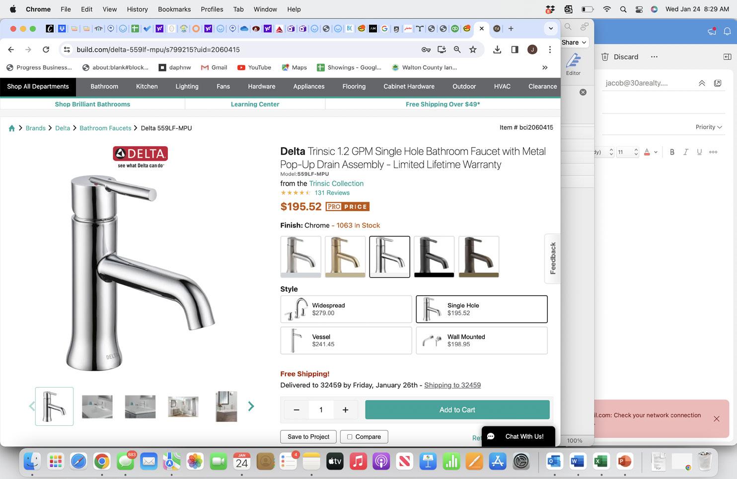Adjust the font size 11 stepper
Image resolution: width=737 pixels, height=479 pixels.
(636, 152)
